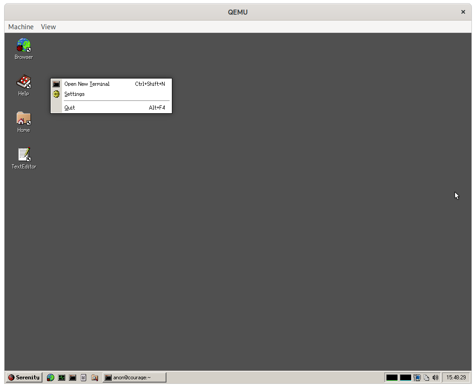The image size is (476, 388).
Task: Click the CPU usage graph applet
Action: click(392, 378)
